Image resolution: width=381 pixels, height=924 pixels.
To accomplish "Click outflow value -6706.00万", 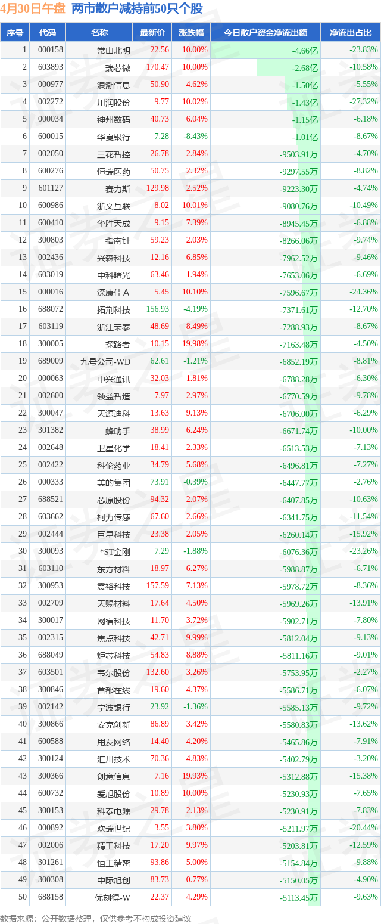I will click(x=299, y=414).
